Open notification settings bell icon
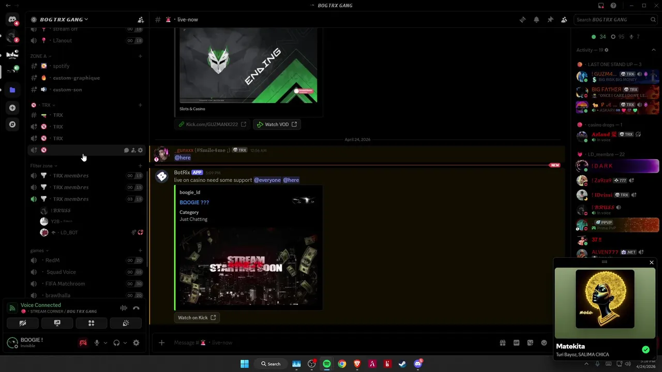The height and width of the screenshot is (372, 662). (x=536, y=20)
